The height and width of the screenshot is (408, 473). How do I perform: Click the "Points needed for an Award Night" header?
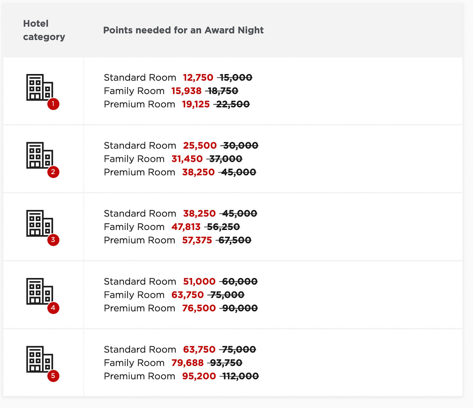point(183,30)
